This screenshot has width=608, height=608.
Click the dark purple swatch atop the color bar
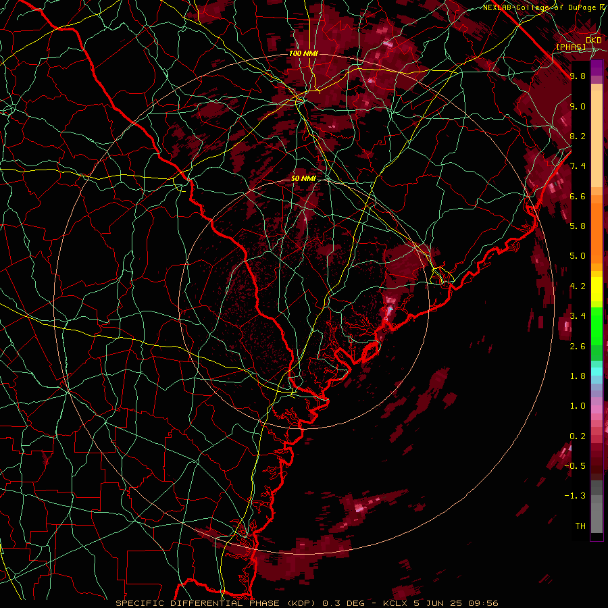click(x=597, y=68)
